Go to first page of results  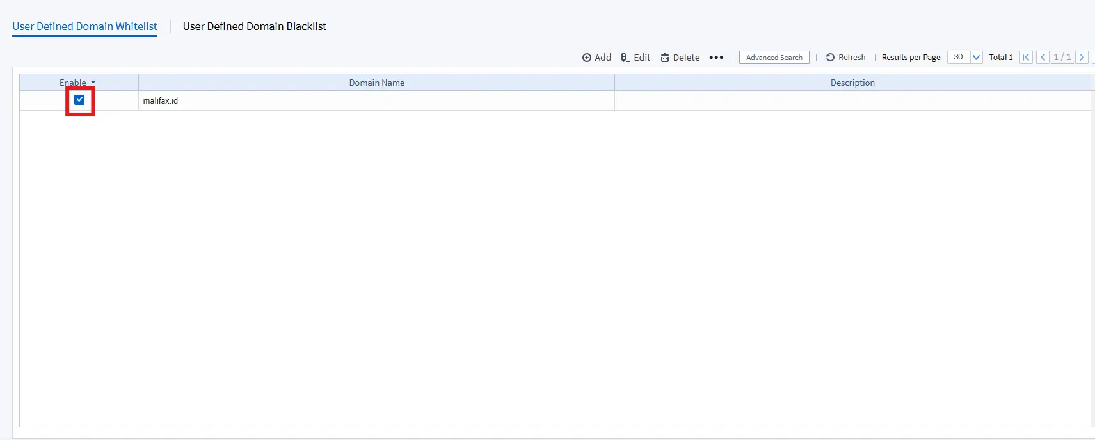pos(1026,58)
